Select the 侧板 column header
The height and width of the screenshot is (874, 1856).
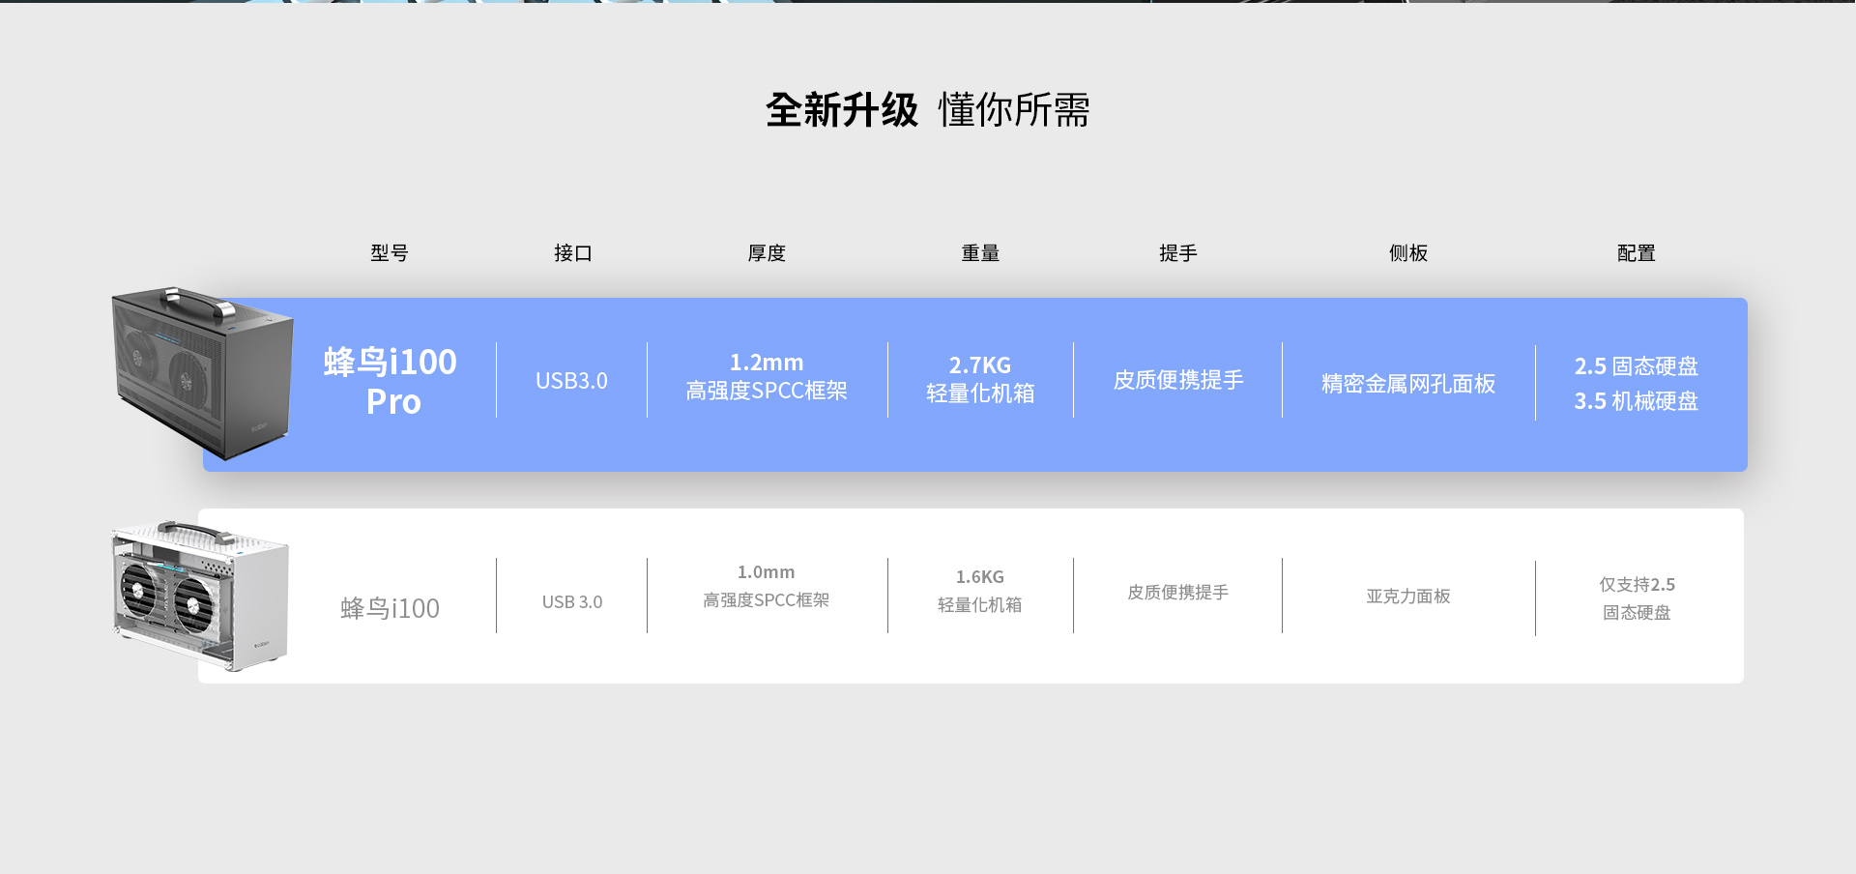1408,253
